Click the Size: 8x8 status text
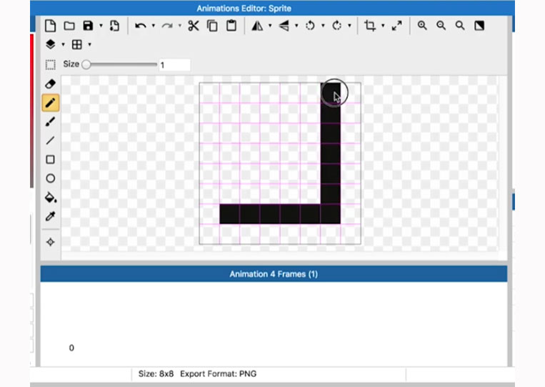545x387 pixels. 156,374
